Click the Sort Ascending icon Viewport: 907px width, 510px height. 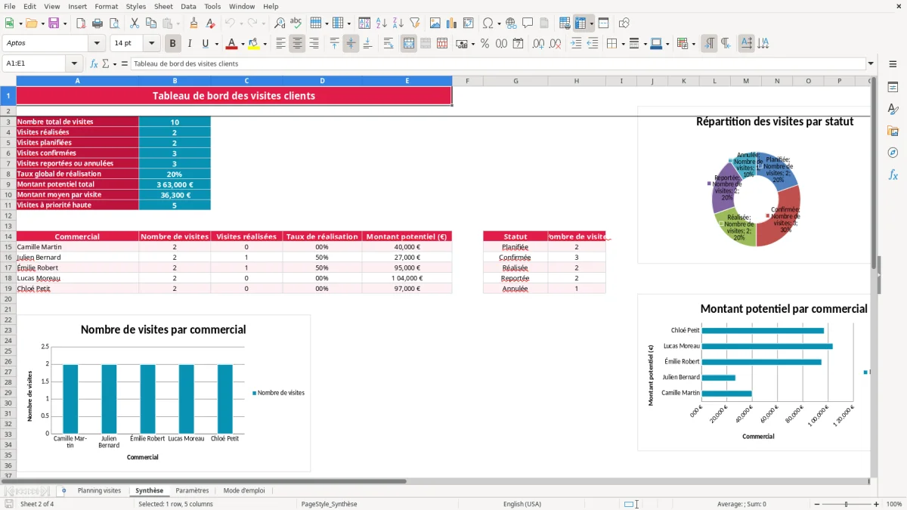click(382, 23)
